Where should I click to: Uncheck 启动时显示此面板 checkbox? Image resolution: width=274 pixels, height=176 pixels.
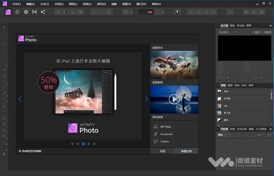(20, 151)
